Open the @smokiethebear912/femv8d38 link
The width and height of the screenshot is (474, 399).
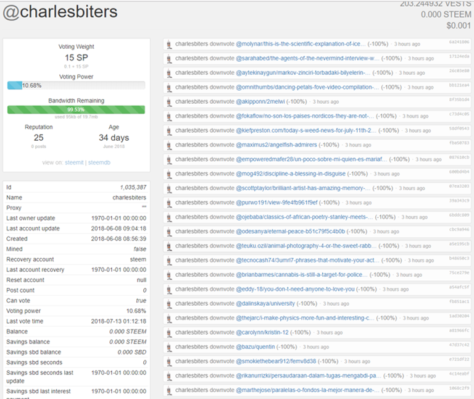pos(276,361)
